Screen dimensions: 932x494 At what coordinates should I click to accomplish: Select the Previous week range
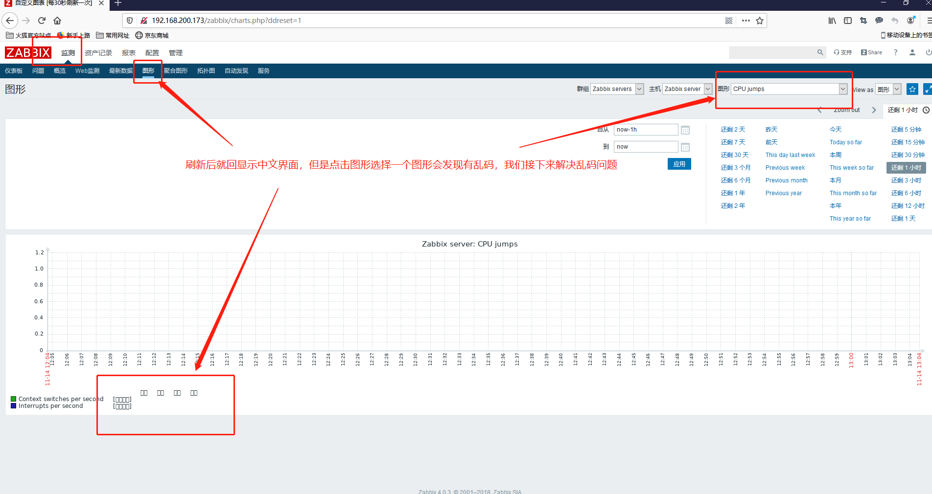pos(785,168)
